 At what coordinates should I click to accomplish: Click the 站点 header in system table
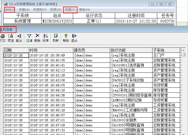[x=57, y=15]
